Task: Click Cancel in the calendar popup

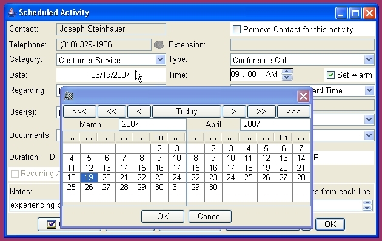Action: [210, 216]
